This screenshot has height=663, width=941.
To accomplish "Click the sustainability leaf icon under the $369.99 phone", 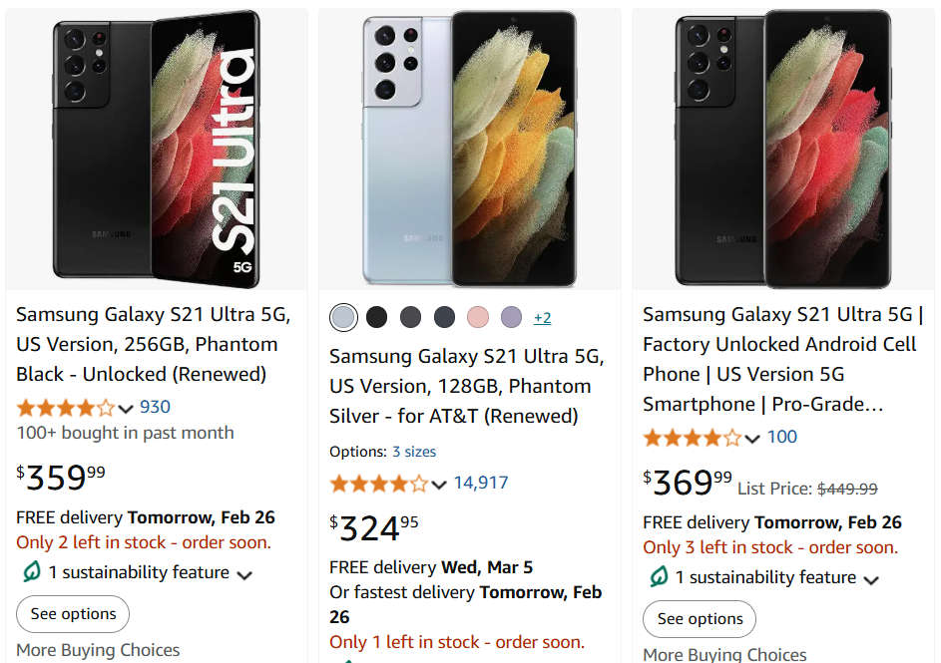I will click(x=657, y=577).
